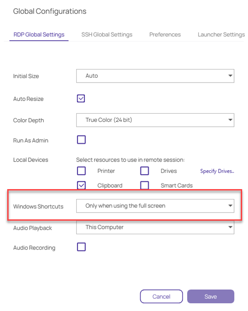This screenshot has width=248, height=311.
Task: Switch to SSH Global Settings tab
Action: point(107,34)
